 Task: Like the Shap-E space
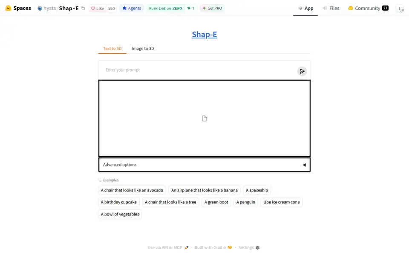97,9
